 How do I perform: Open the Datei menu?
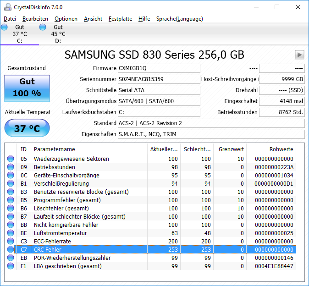[x=10, y=19]
